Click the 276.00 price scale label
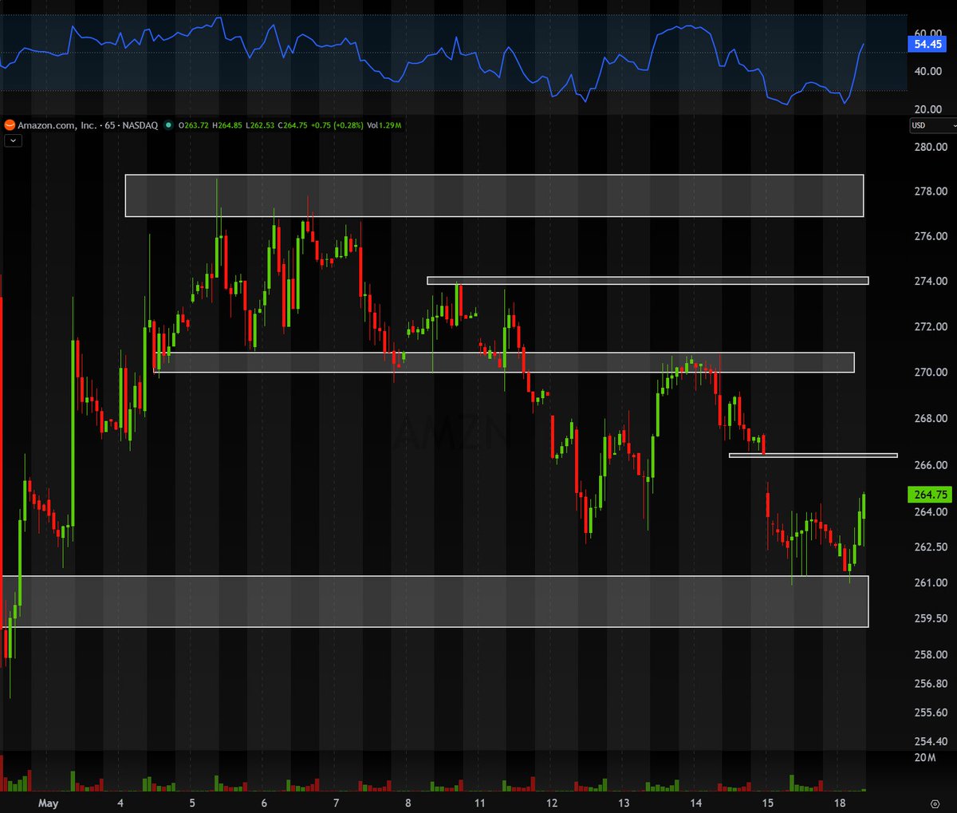The image size is (957, 813). pos(931,236)
